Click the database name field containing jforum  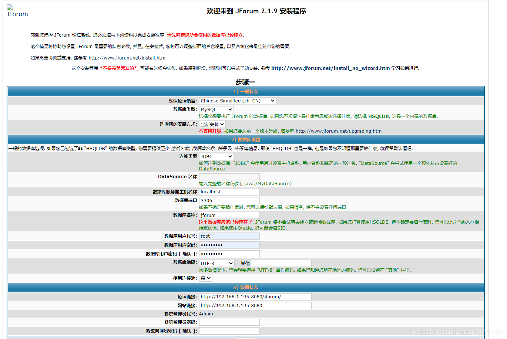(229, 215)
